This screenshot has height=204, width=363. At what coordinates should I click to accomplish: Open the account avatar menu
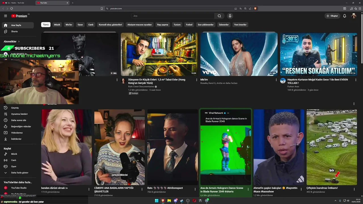point(354,16)
